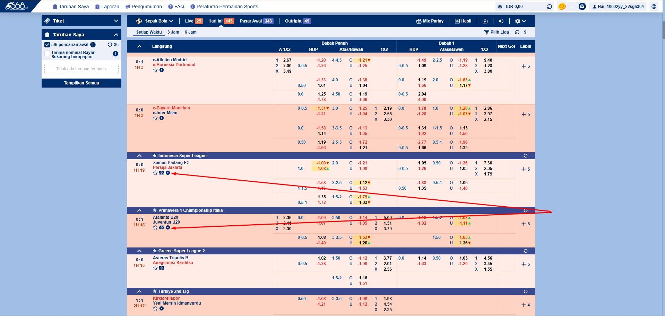Image resolution: width=665 pixels, height=316 pixels.
Task: Click the Tampilkan Semua button
Action: (81, 83)
